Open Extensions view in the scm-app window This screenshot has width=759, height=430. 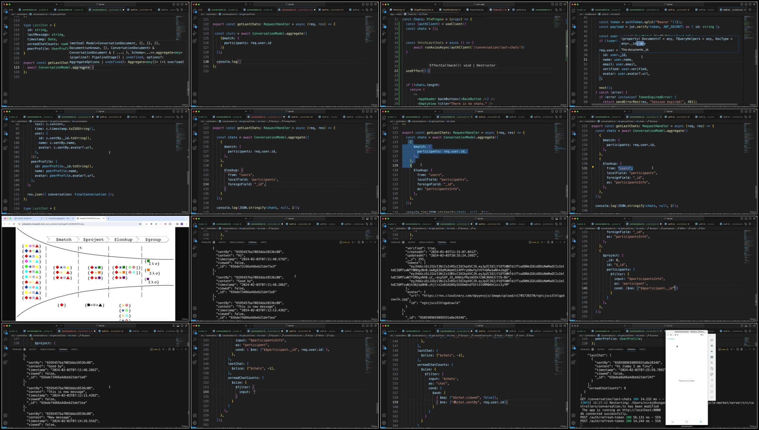(x=384, y=41)
